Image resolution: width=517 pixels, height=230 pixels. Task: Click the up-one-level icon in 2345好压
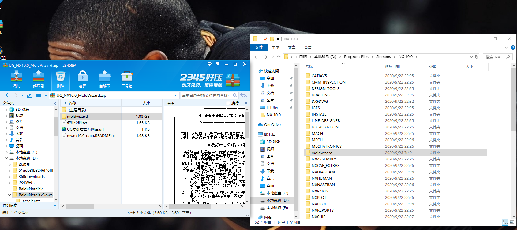[x=30, y=95]
